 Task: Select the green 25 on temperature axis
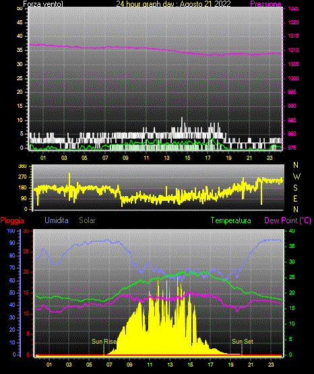pyautogui.click(x=292, y=277)
